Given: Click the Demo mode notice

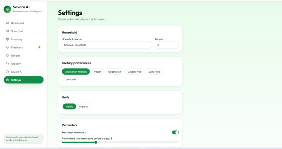Looking at the screenshot, I should point(23,139).
